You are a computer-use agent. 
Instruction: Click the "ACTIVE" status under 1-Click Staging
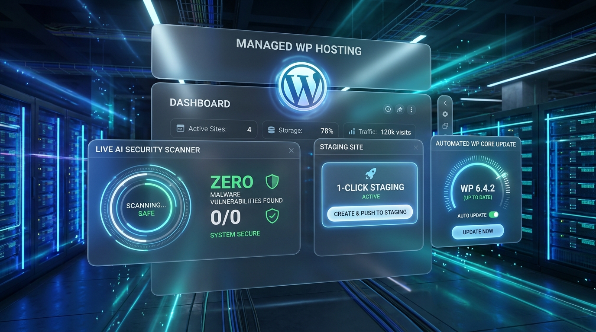pyautogui.click(x=371, y=197)
